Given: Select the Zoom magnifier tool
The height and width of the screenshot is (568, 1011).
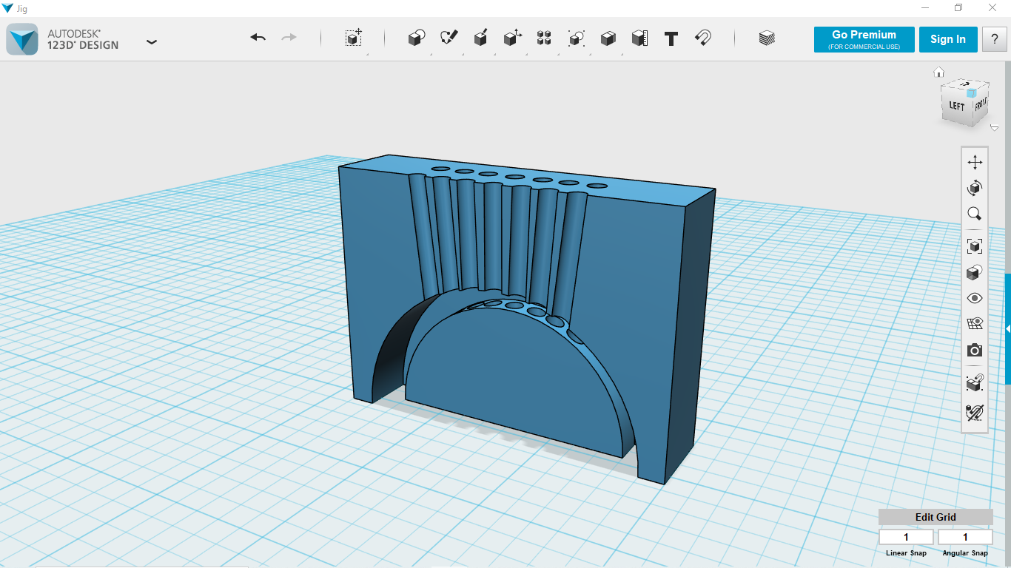Looking at the screenshot, I should click(x=975, y=214).
